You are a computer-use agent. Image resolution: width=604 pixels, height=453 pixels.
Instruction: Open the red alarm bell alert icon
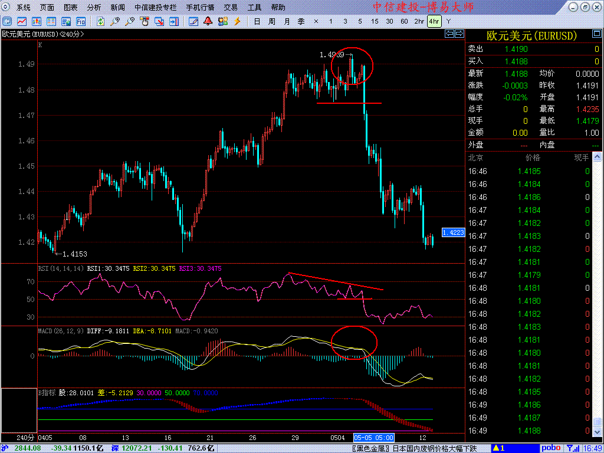208,21
